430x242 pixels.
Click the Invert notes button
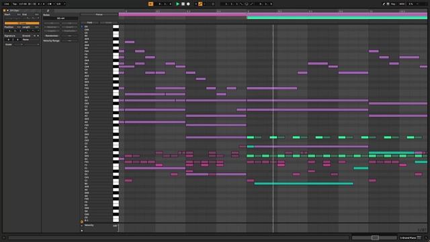click(70, 27)
